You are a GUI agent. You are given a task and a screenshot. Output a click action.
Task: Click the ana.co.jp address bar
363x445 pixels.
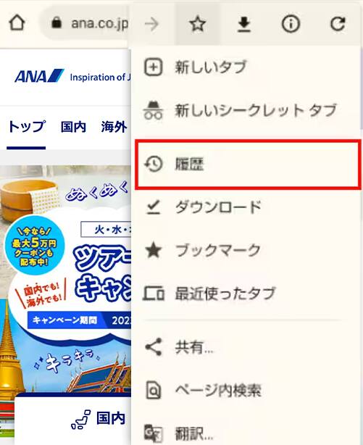86,23
